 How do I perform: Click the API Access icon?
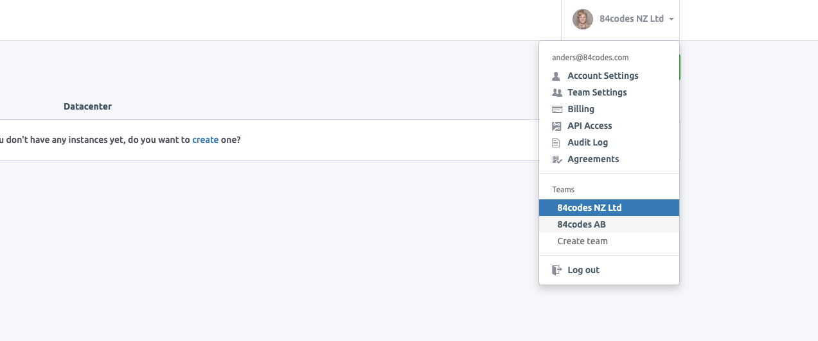557,126
